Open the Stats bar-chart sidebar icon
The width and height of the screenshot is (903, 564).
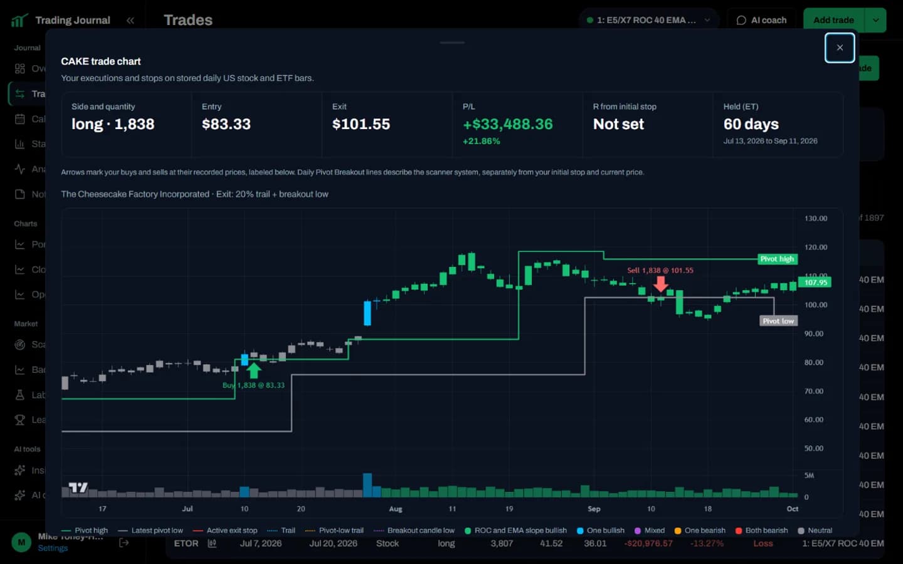[20, 144]
